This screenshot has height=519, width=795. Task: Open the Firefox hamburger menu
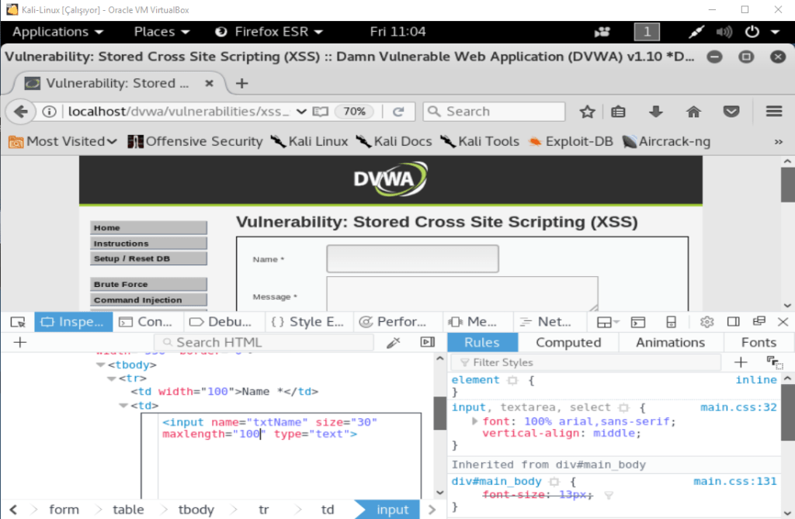[773, 112]
